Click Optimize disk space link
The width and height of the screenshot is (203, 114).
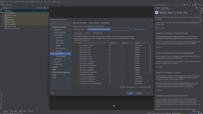click(x=139, y=29)
